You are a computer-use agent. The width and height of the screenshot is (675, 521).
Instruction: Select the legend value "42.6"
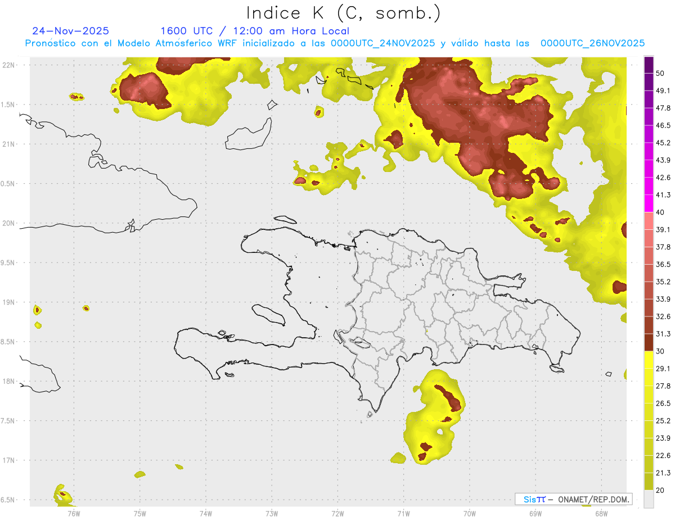[x=663, y=178]
